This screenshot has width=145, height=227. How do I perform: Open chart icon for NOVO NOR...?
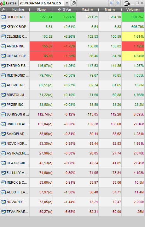3,143
